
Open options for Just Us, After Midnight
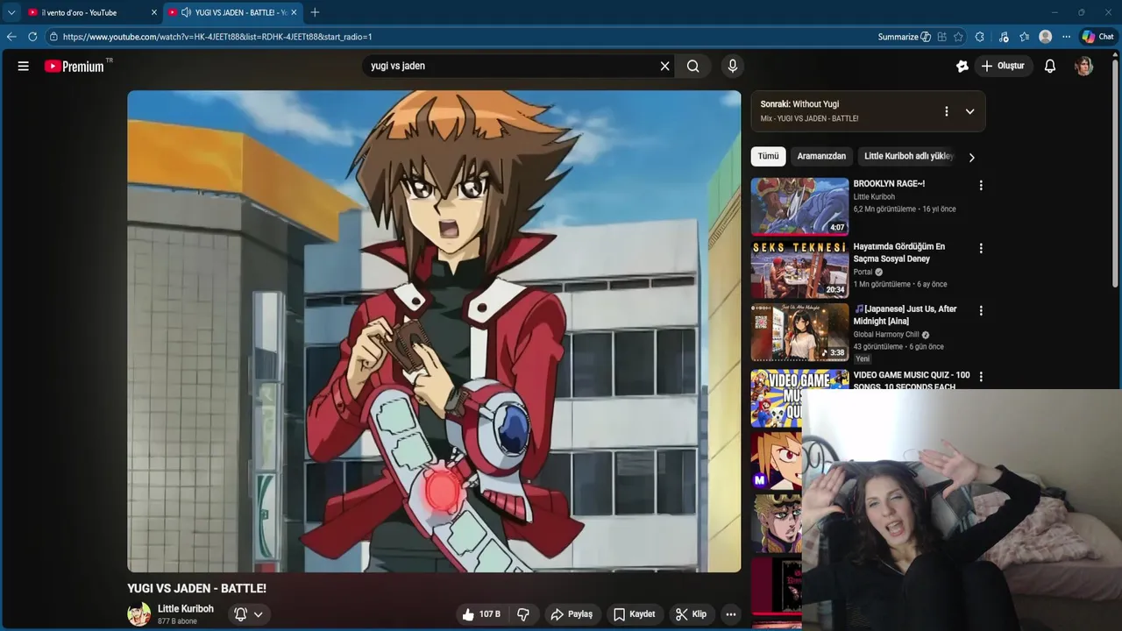pos(981,310)
